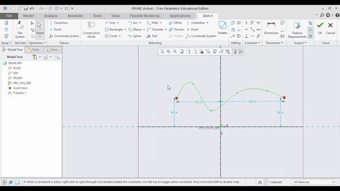This screenshot has width=340, height=191.
Task: Select the Dimension tool
Action: click(x=271, y=28)
